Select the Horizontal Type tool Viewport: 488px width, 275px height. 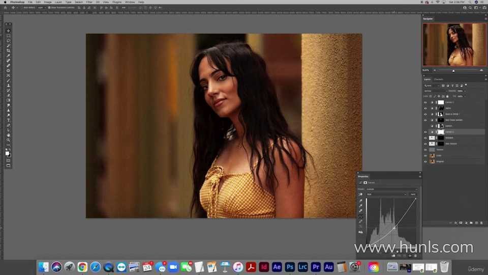click(8, 120)
